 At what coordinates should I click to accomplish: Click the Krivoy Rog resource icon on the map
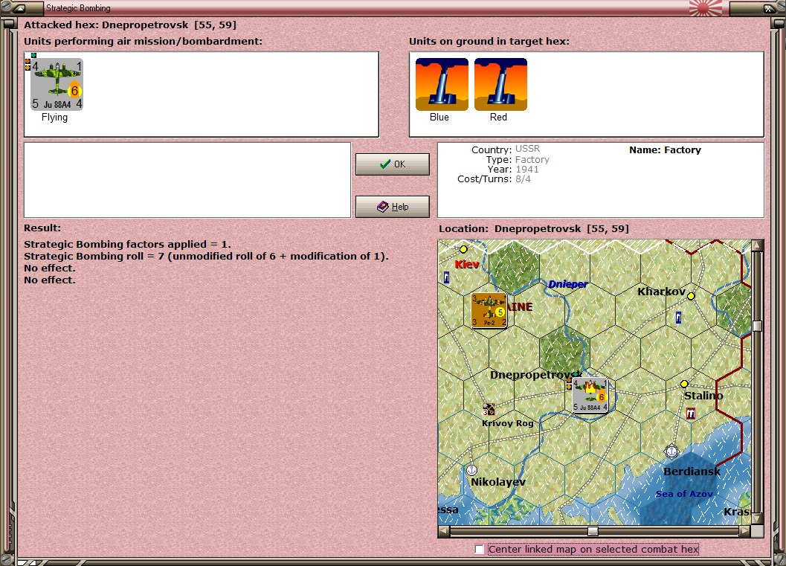489,410
